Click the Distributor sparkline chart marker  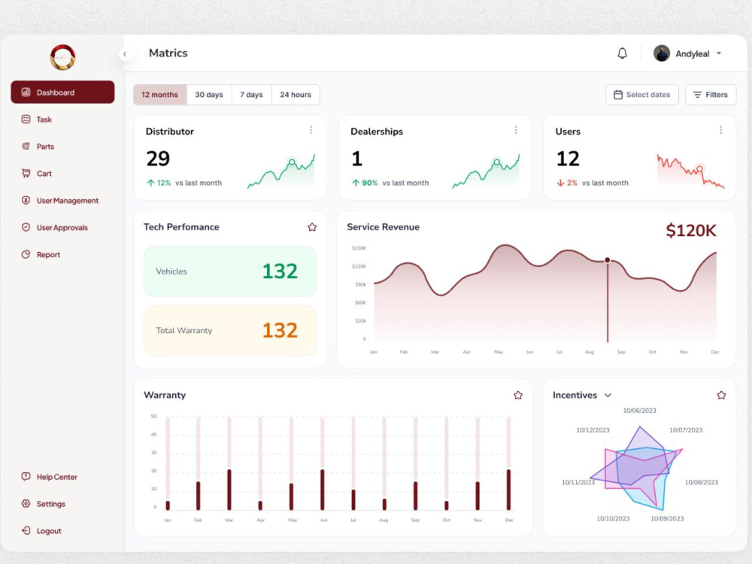tap(292, 162)
